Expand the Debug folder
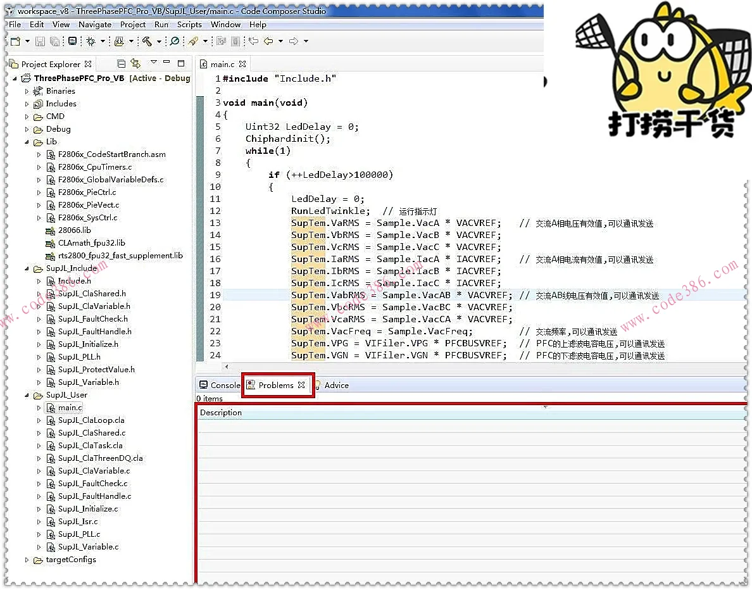The height and width of the screenshot is (590, 752). coord(27,129)
